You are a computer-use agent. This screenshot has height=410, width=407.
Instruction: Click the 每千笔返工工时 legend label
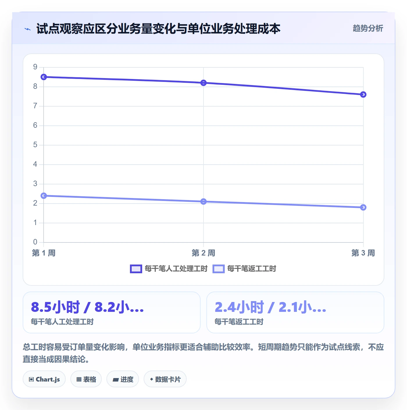(251, 269)
